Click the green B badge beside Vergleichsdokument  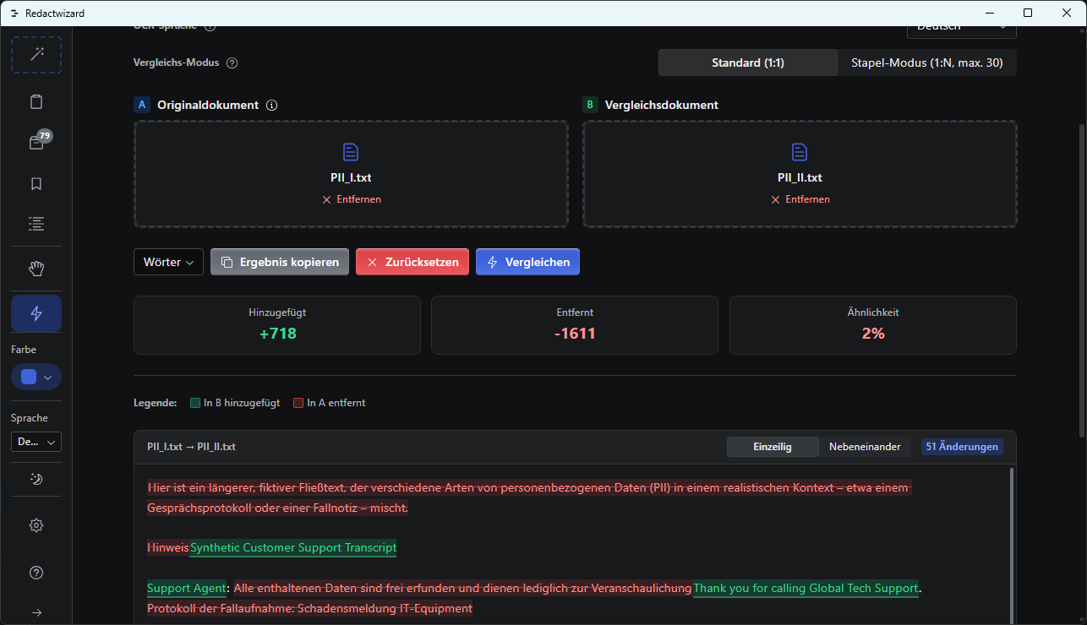click(590, 106)
